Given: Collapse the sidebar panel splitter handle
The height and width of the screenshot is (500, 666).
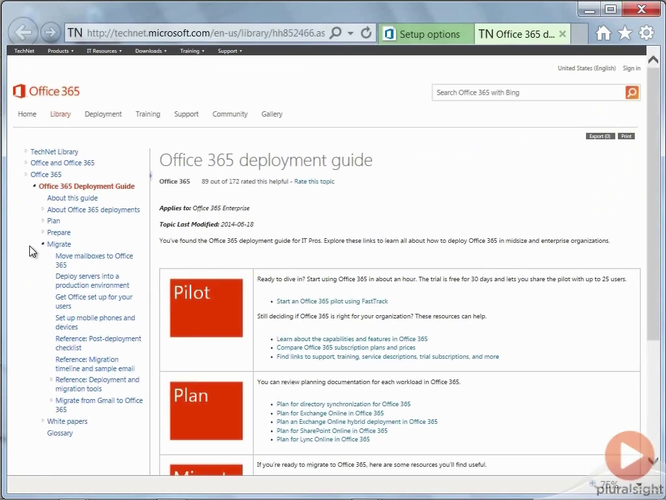Looking at the screenshot, I should click(150, 175).
